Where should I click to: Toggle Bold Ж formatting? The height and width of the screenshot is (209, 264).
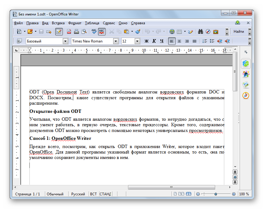(147, 41)
